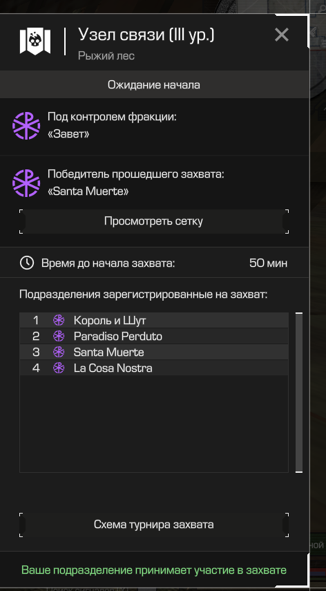326x591 pixels.
Task: Click the Ожидание начала status bar
Action: pos(154,84)
